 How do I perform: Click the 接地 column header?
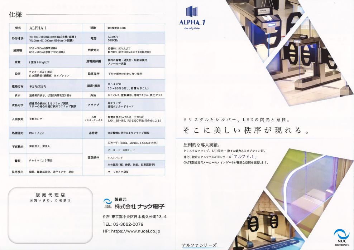point(93,28)
